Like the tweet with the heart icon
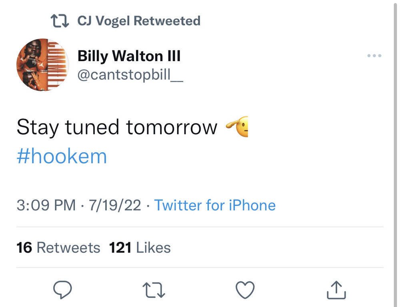The image size is (400, 307). [x=245, y=290]
